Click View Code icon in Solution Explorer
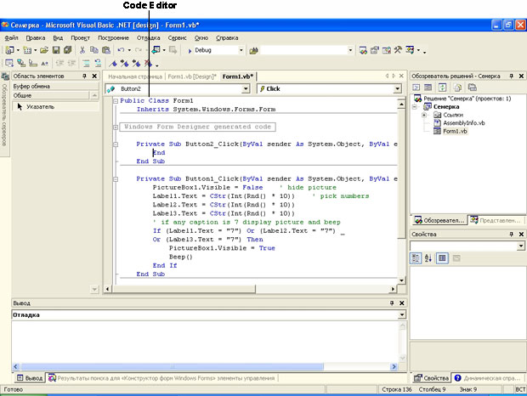 416,88
